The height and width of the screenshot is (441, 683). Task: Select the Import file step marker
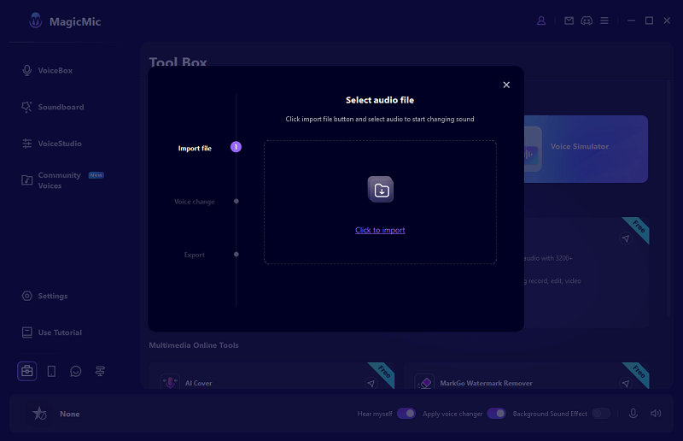coord(236,147)
